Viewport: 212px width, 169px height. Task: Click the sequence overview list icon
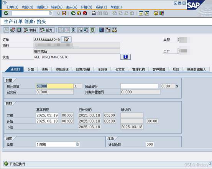93,30
